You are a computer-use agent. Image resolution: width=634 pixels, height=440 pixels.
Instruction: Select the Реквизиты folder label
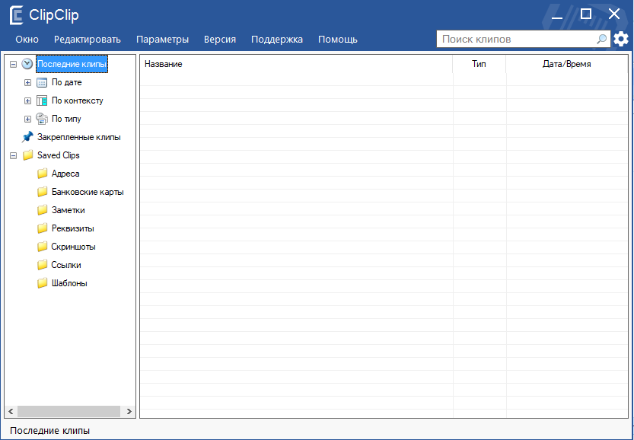point(73,228)
